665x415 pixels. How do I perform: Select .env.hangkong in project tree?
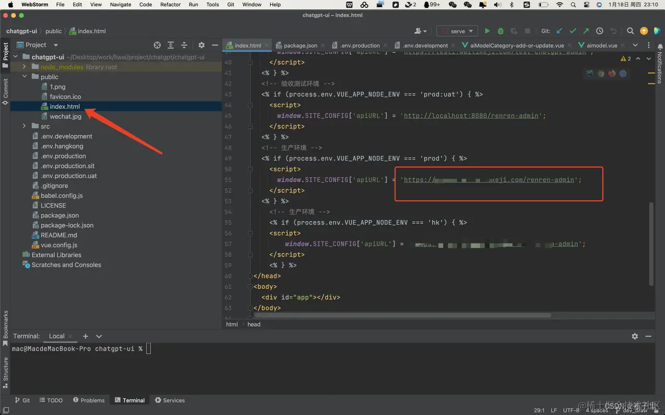click(62, 146)
